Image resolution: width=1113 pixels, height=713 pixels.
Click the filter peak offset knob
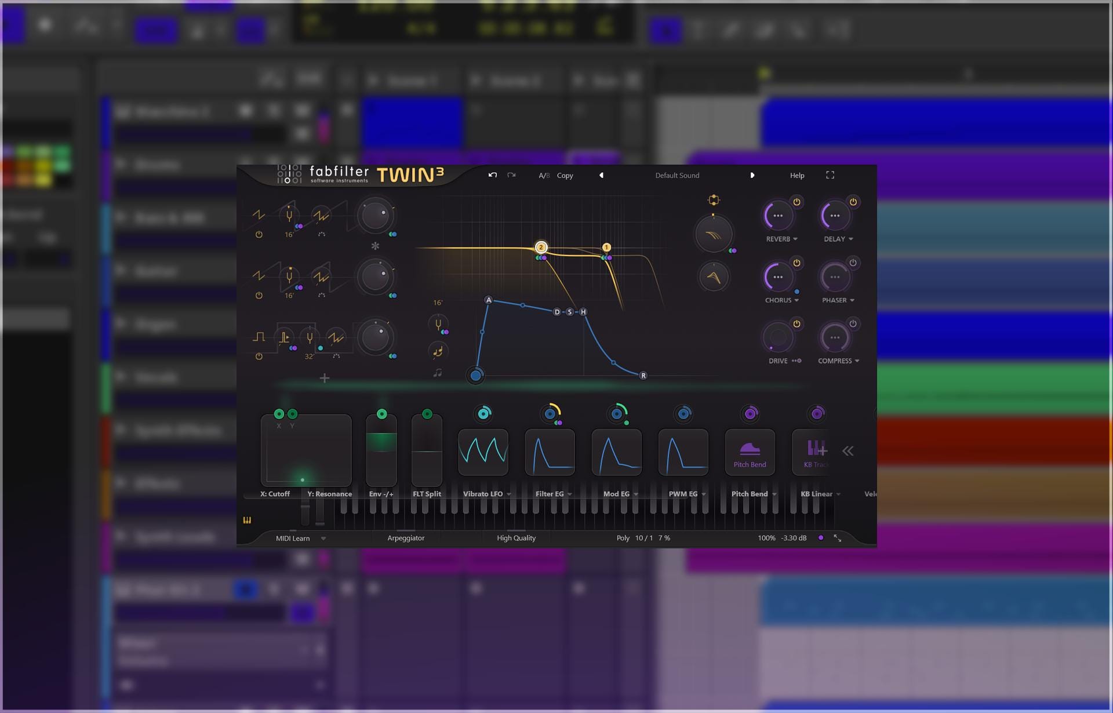[714, 277]
